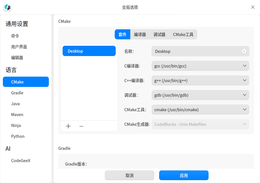Remove the selected kit with minus button
The height and width of the screenshot is (183, 260).
click(81, 126)
